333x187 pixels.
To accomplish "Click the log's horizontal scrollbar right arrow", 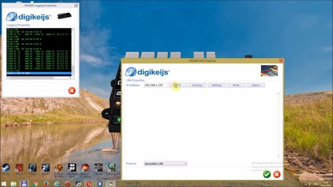I will (70, 78).
